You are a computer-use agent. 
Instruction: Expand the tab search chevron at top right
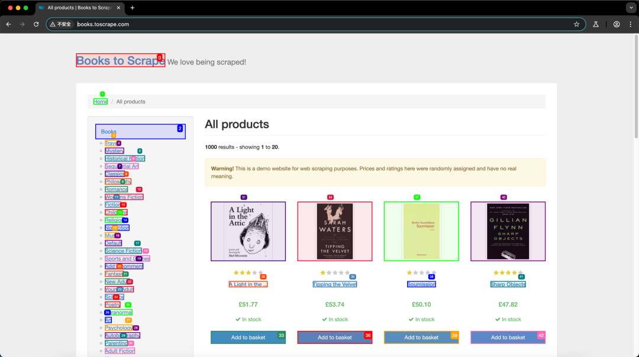631,8
